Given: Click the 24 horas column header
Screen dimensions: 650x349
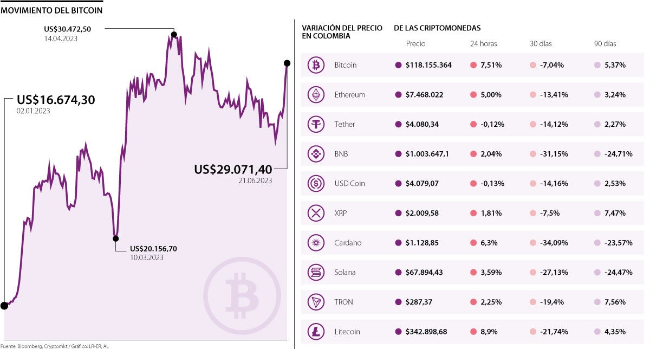Looking at the screenshot, I should pyautogui.click(x=483, y=44).
